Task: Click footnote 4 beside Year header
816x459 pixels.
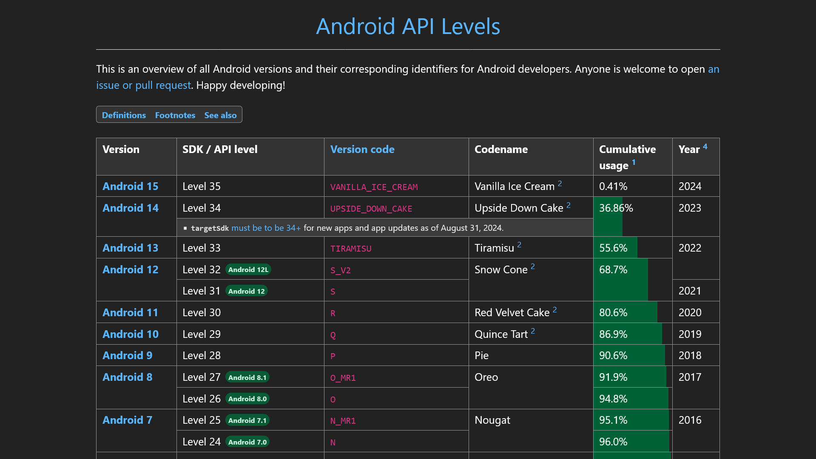Action: tap(705, 147)
